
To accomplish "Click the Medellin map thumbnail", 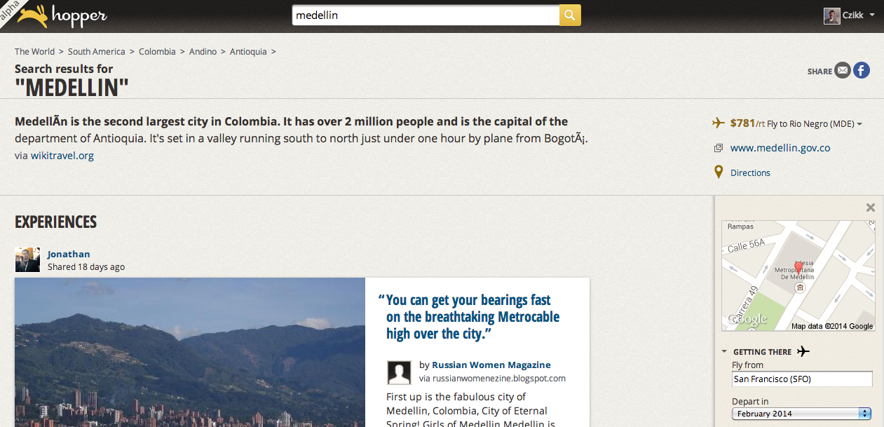I will tap(798, 276).
